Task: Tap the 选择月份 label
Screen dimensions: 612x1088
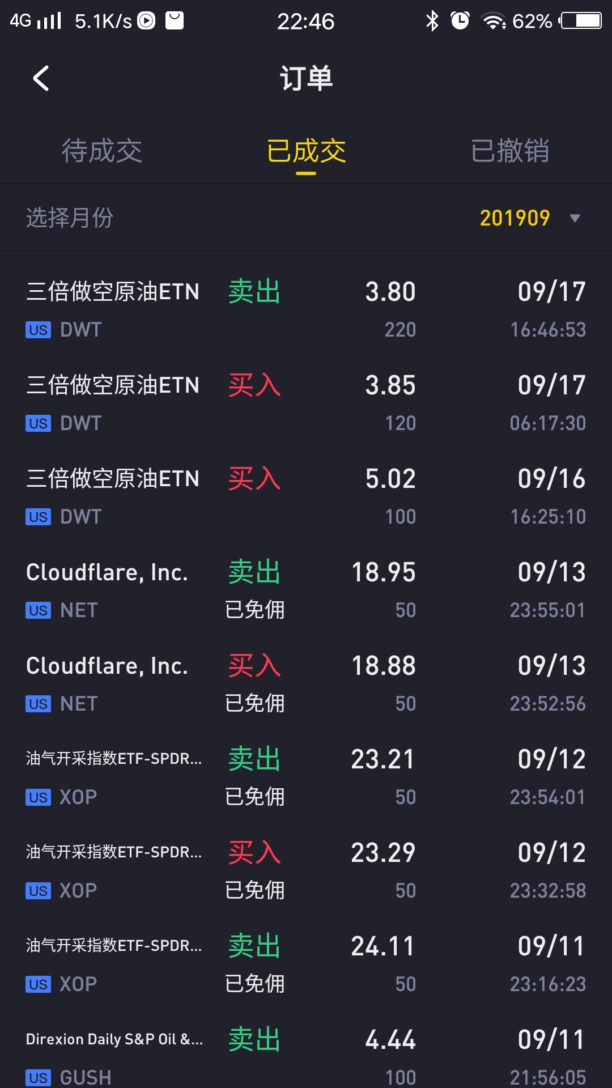Action: [x=70, y=218]
